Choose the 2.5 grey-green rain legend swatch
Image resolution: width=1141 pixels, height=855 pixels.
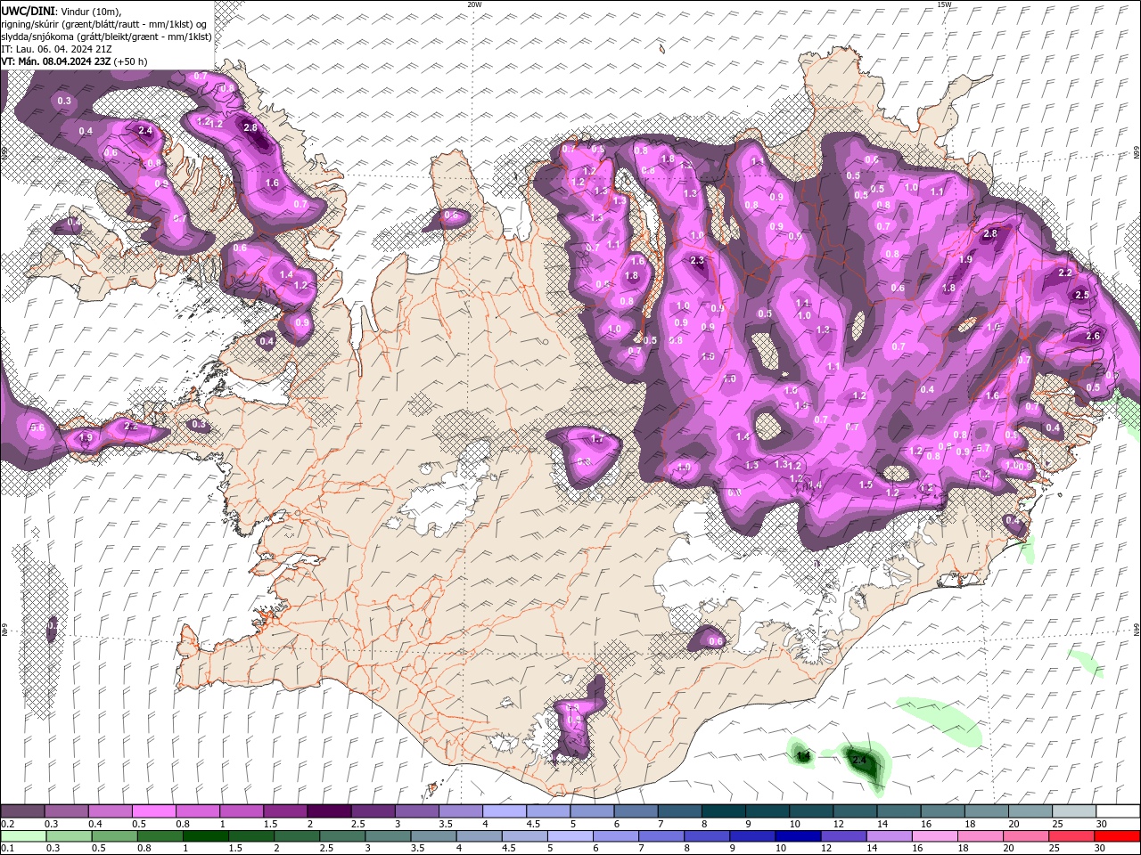(x=342, y=836)
